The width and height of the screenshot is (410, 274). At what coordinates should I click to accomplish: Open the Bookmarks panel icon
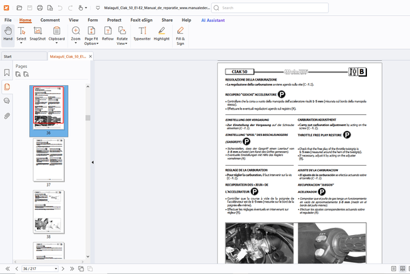pyautogui.click(x=7, y=73)
